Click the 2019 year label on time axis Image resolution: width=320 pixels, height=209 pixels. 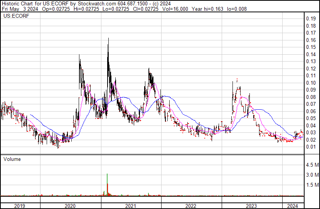tap(20, 206)
